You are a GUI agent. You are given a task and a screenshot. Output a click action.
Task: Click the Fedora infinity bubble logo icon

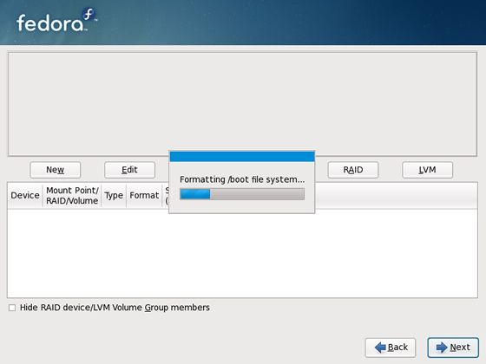coord(89,15)
